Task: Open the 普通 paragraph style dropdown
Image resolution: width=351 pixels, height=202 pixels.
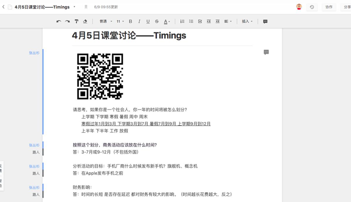Action: (106, 21)
